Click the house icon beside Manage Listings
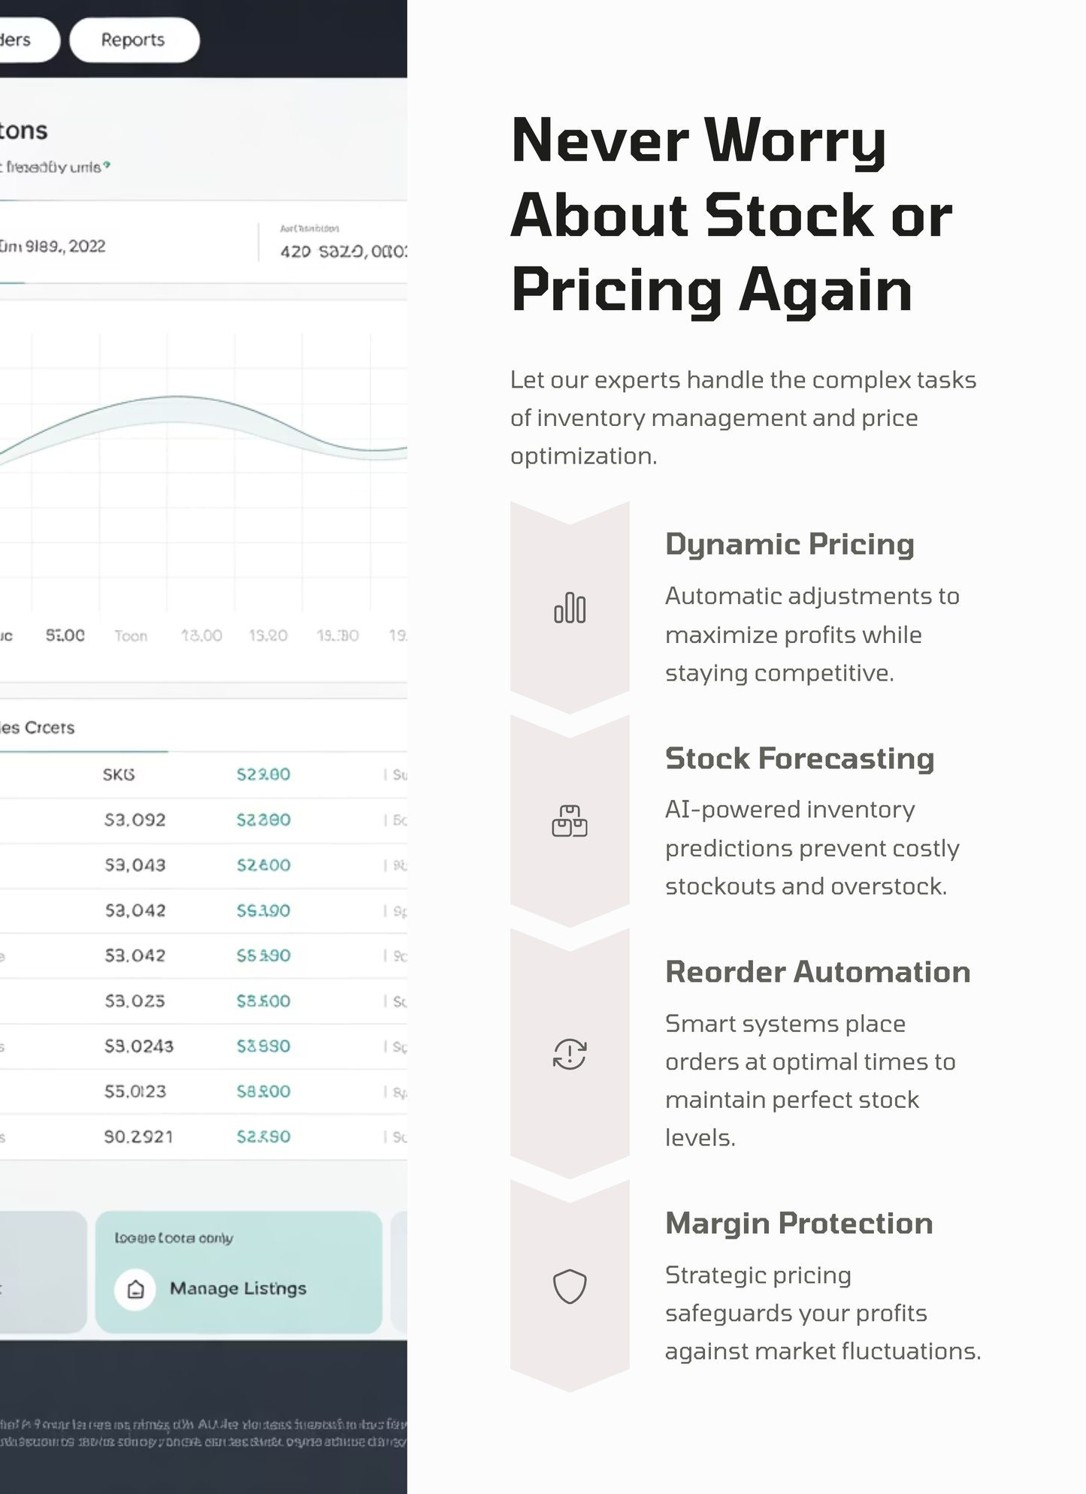The width and height of the screenshot is (1086, 1494). pyautogui.click(x=134, y=1289)
